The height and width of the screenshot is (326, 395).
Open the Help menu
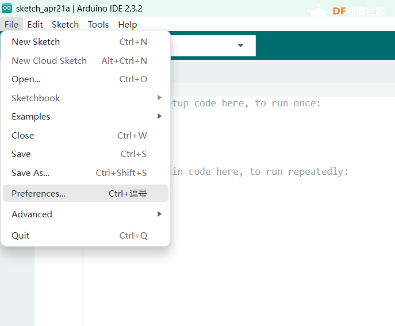128,25
